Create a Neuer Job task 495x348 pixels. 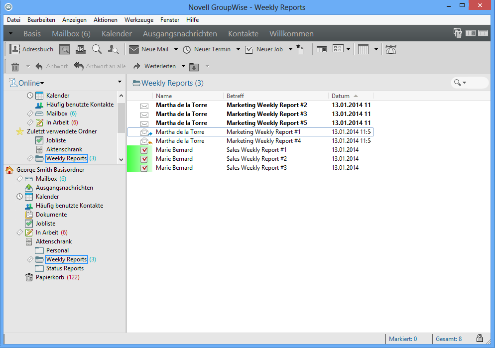[264, 49]
